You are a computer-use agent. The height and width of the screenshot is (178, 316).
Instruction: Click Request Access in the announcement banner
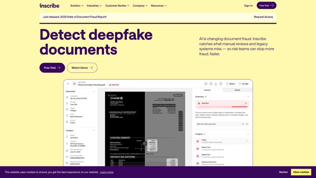coord(264,17)
